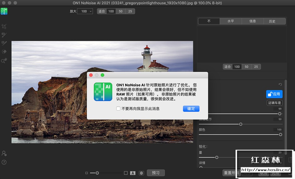
Task: Click the bottom zoom slider handle
Action: coord(97,173)
